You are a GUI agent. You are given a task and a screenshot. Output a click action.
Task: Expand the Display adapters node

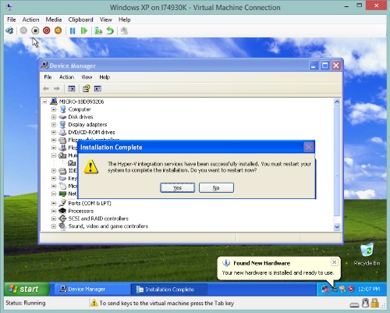click(x=54, y=125)
